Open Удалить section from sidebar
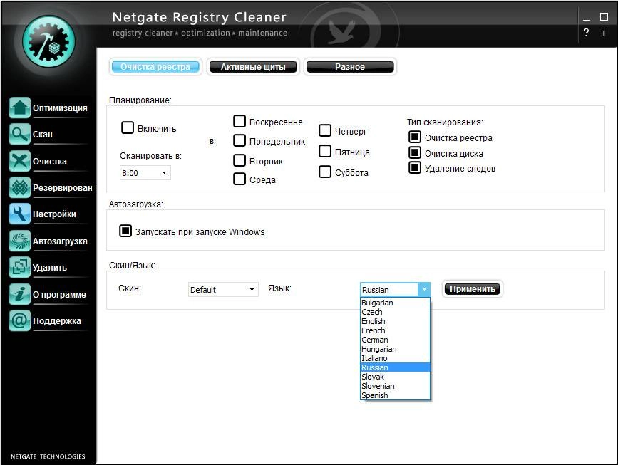 [x=50, y=267]
